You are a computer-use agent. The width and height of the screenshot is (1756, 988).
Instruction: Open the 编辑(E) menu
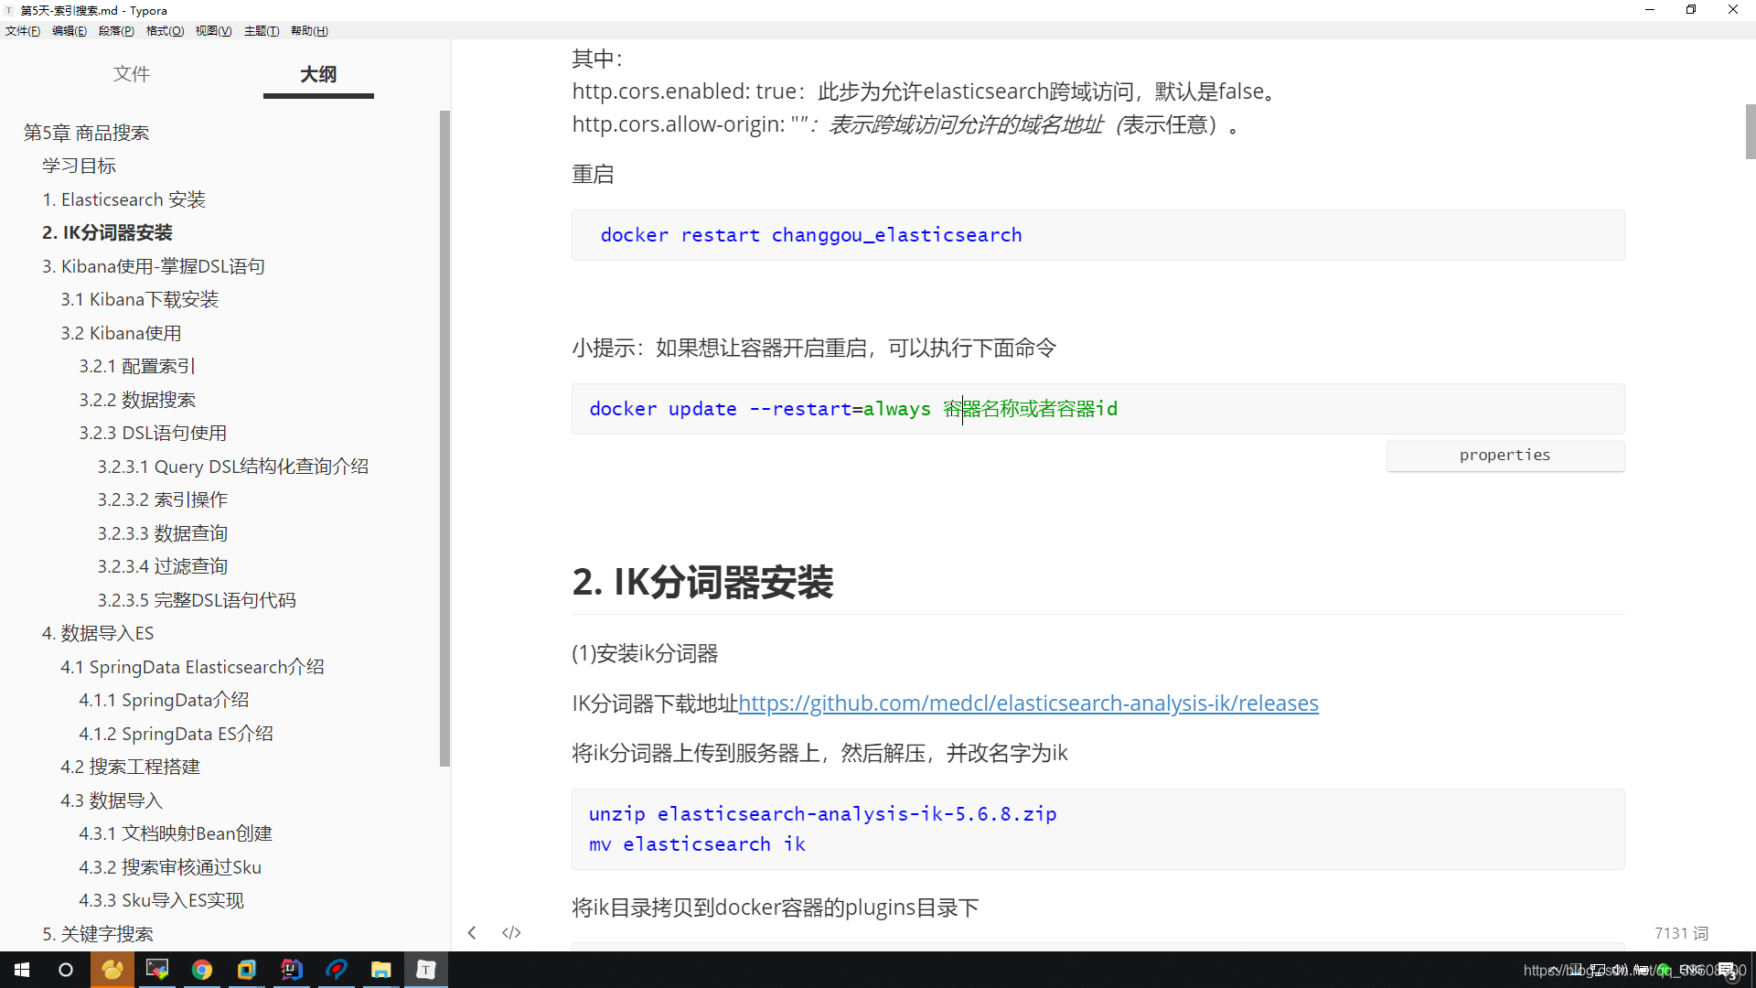[x=70, y=31]
